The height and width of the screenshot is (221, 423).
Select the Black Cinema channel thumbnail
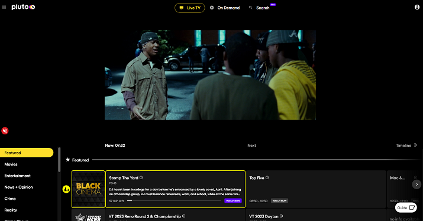click(x=88, y=189)
